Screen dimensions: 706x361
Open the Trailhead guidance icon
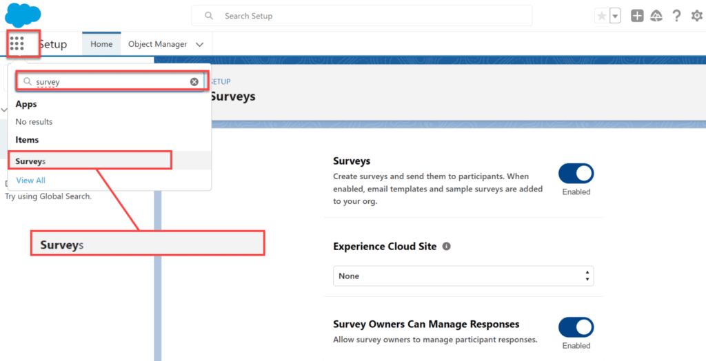656,16
